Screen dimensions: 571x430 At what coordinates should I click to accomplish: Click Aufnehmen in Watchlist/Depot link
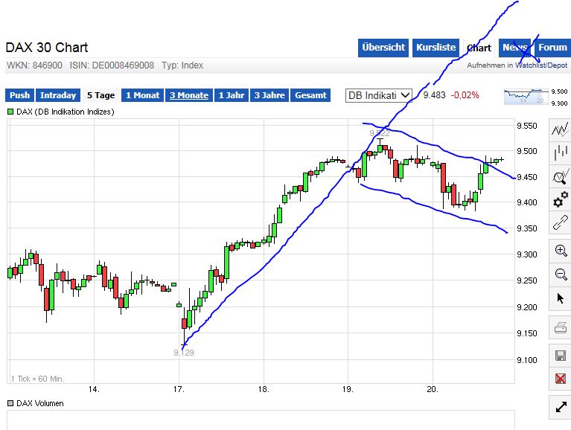pos(517,65)
